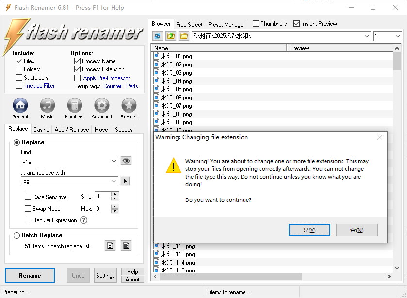Click the lightning bolt title bar icon
Viewport: 407px width, 298px height.
[8, 7]
